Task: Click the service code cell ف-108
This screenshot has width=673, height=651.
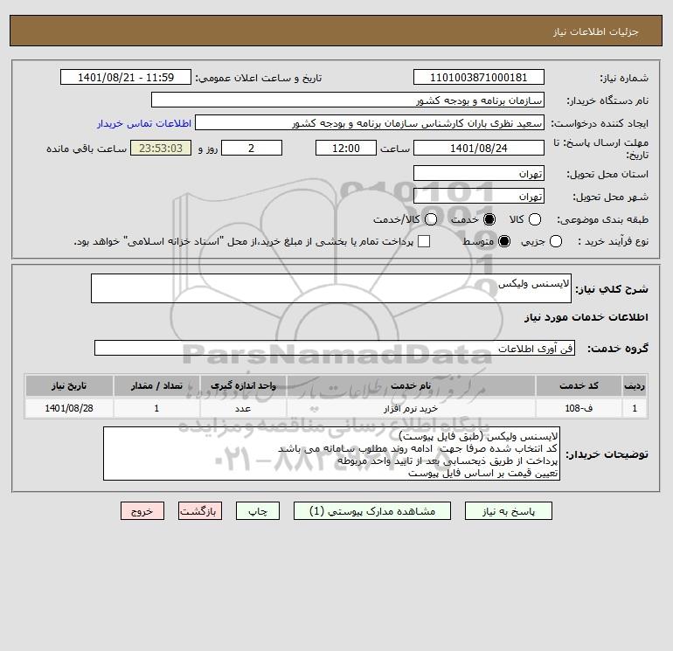Action: coord(579,408)
